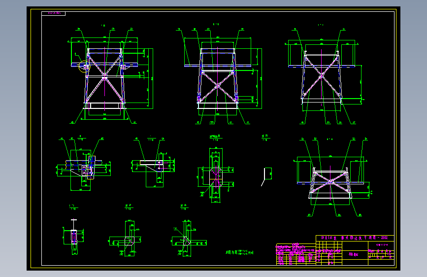This screenshot has width=427, height=277.
Task: Click the small label box at the frame's top-left corner
Action: [x=53, y=13]
